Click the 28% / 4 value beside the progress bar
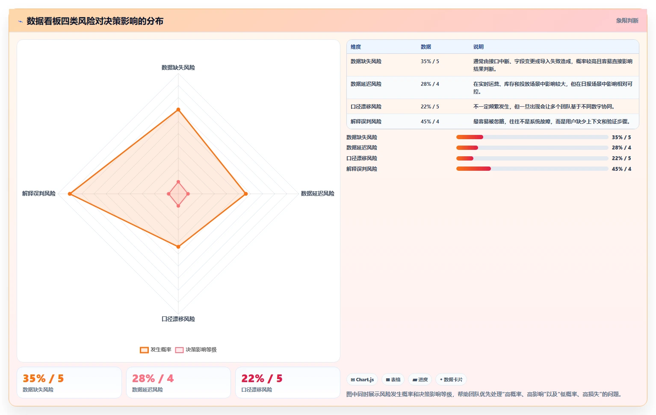The width and height of the screenshot is (656, 415). 621,148
